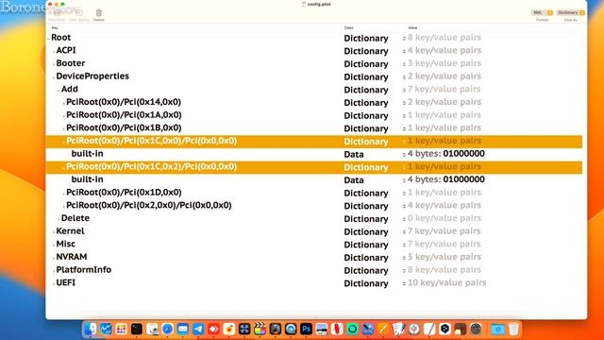This screenshot has height=340, width=604.
Task: Expand the Pci(0x1D,0x0) entry triangle
Action: click(x=63, y=193)
